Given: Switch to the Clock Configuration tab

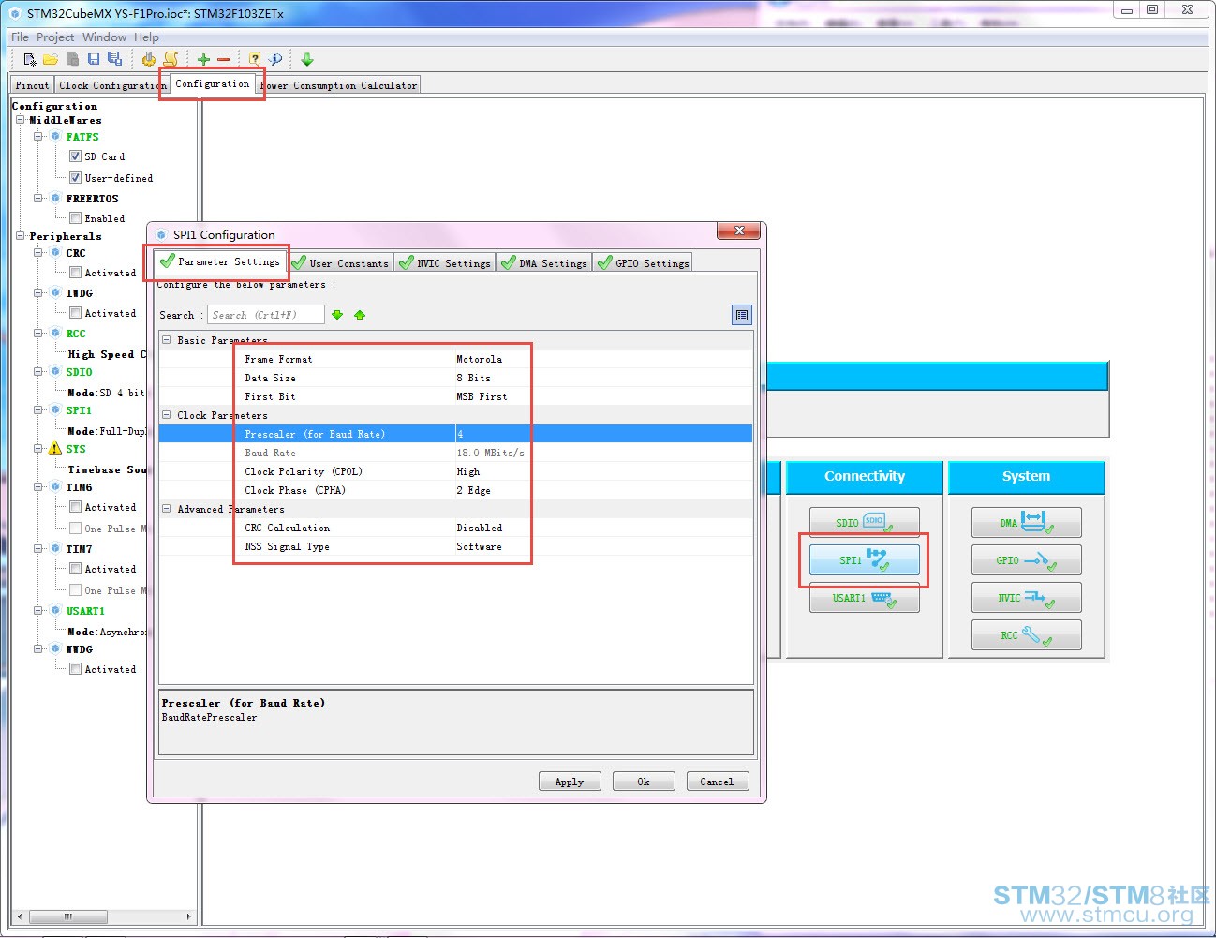Looking at the screenshot, I should (x=111, y=85).
